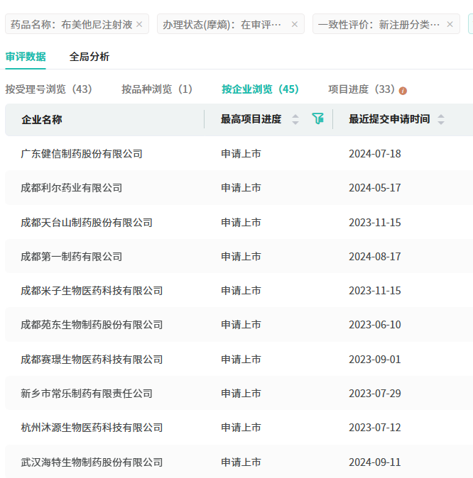This screenshot has height=478, width=473.
Task: Click the 企业名称 column header
Action: click(x=42, y=119)
